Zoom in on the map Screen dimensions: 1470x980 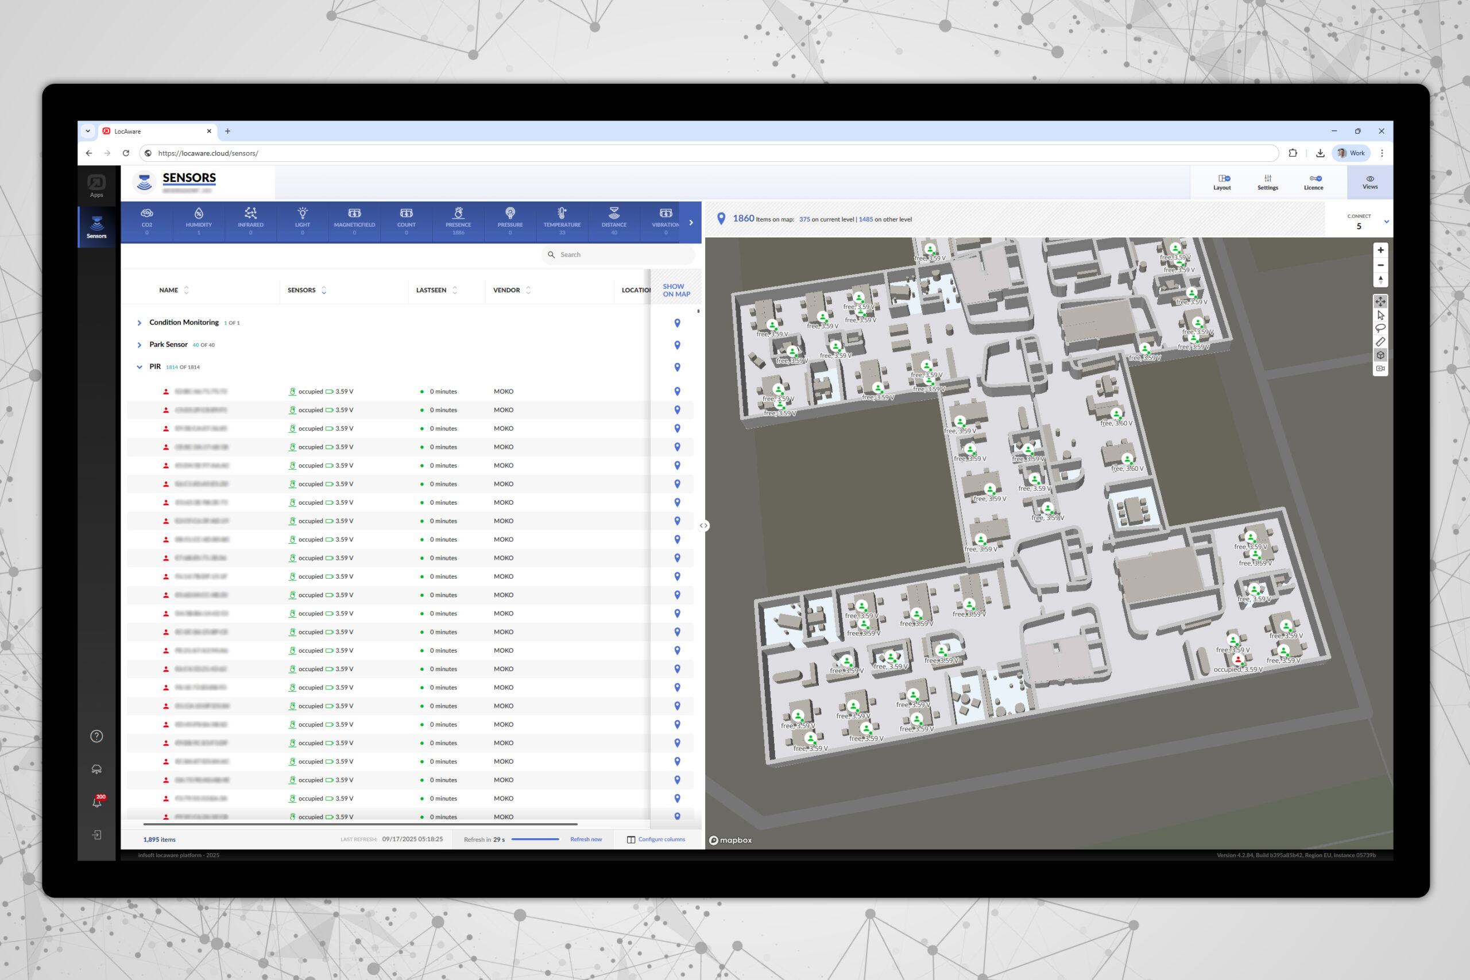pos(1380,250)
